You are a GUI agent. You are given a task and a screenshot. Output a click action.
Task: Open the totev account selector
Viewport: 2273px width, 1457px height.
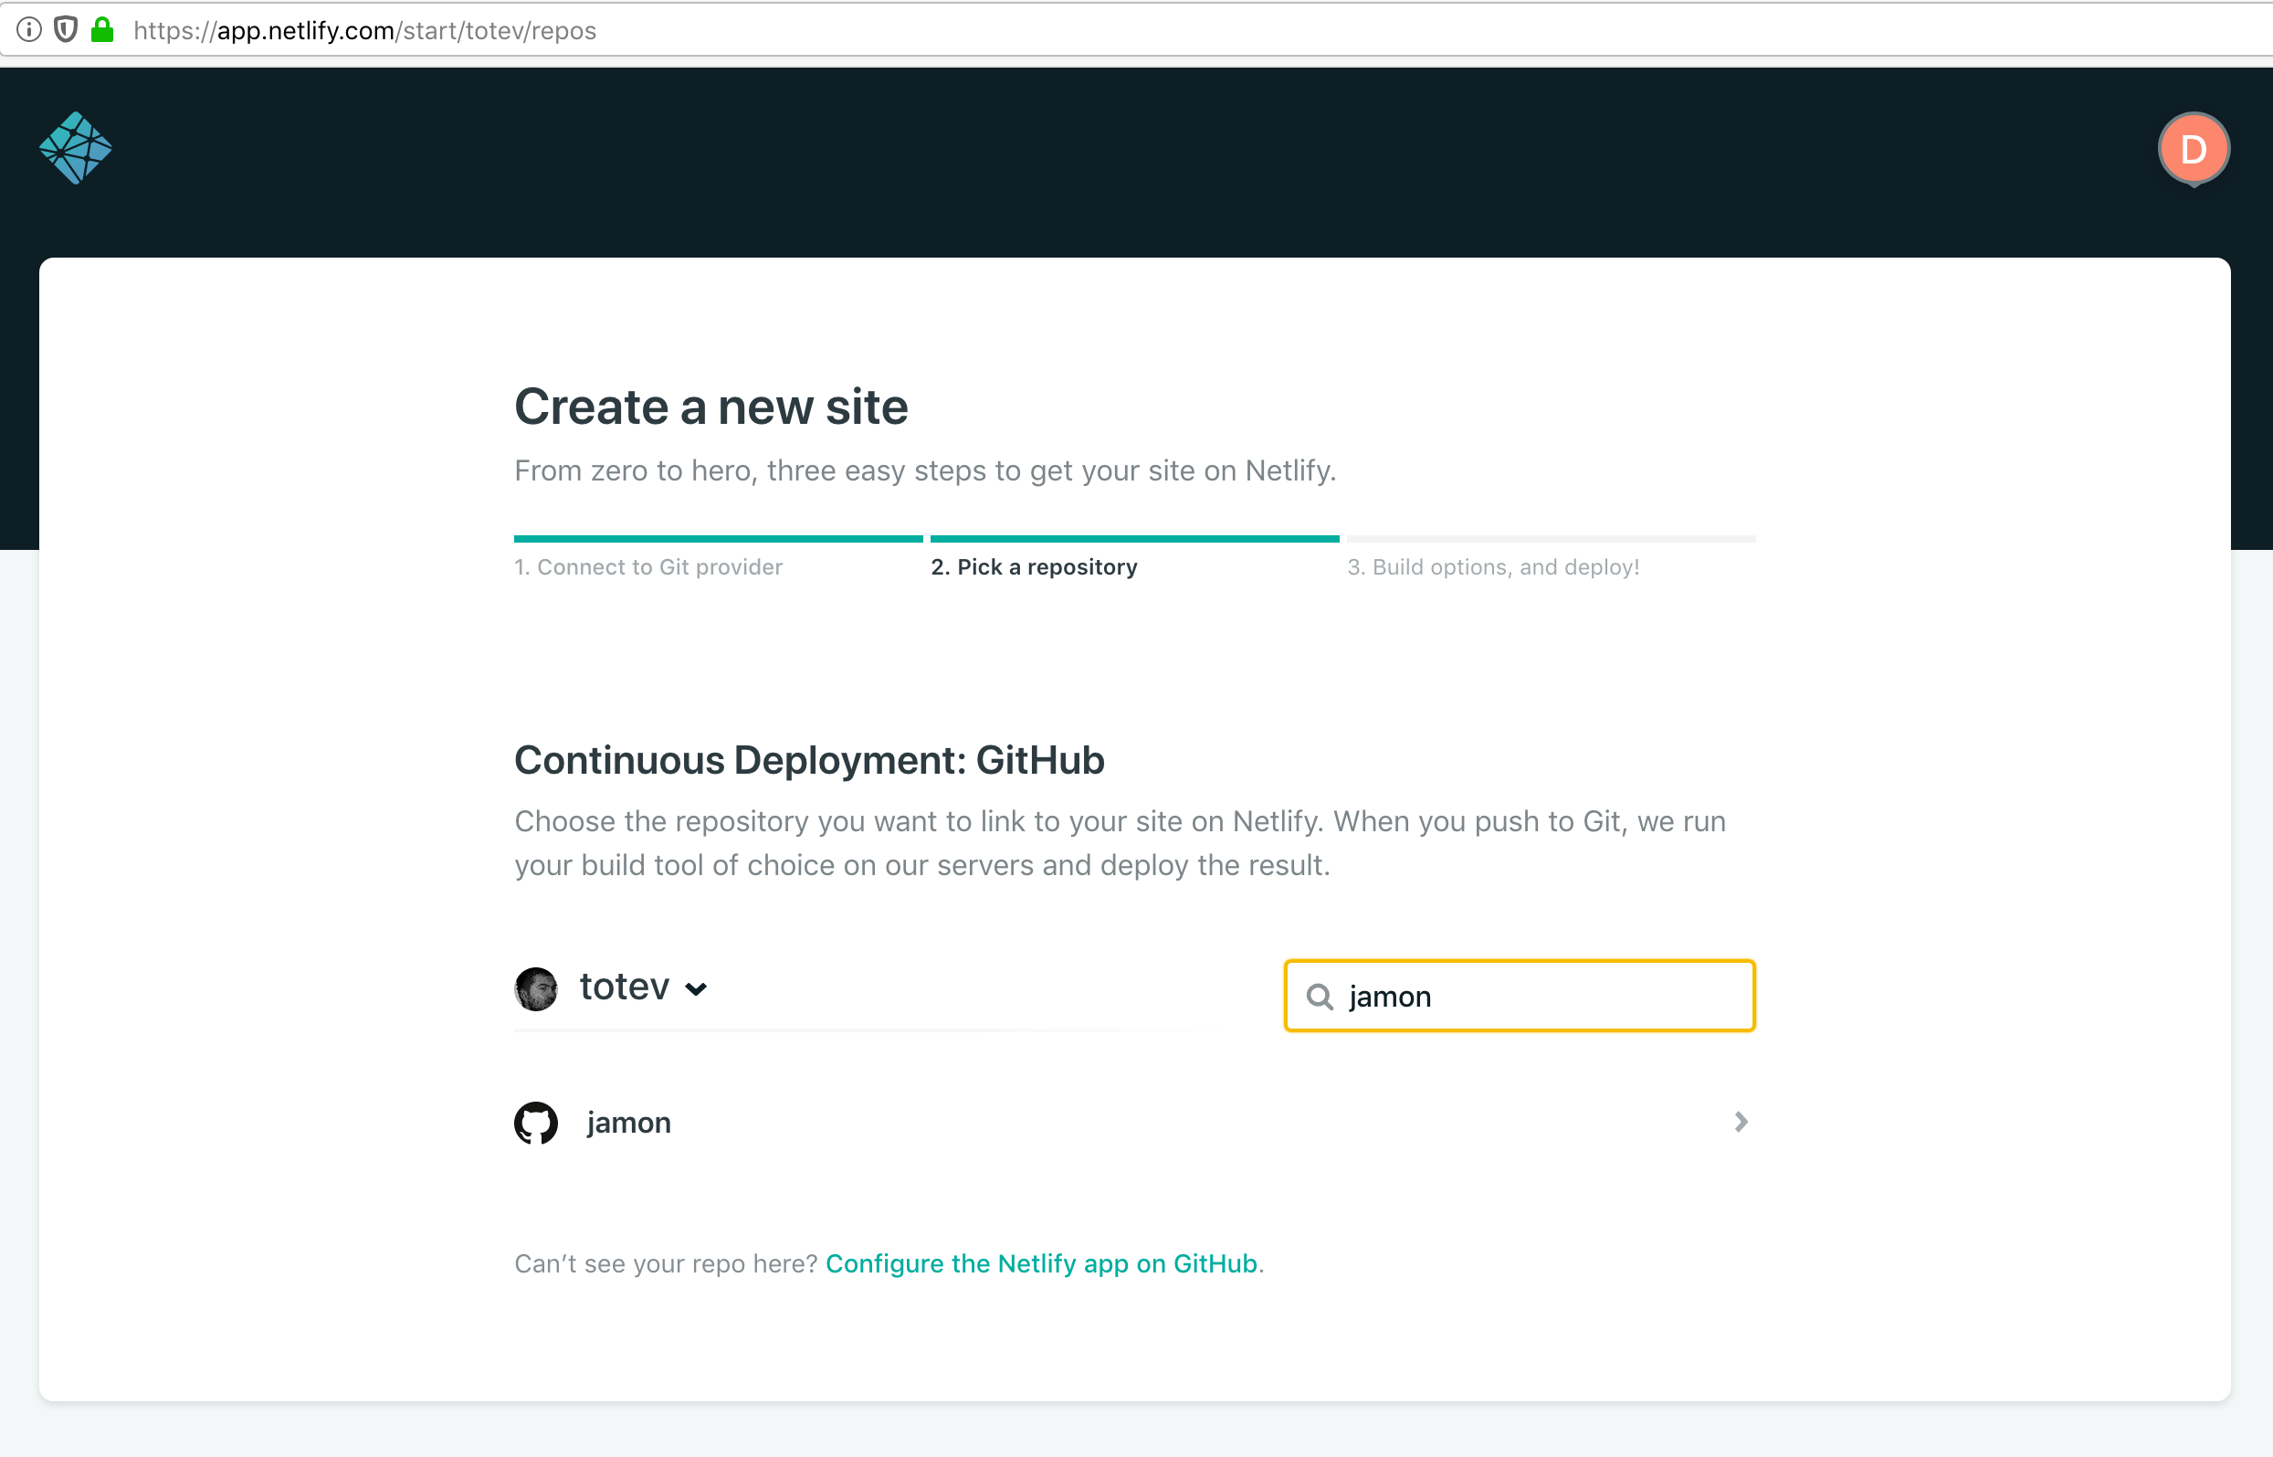(x=625, y=987)
